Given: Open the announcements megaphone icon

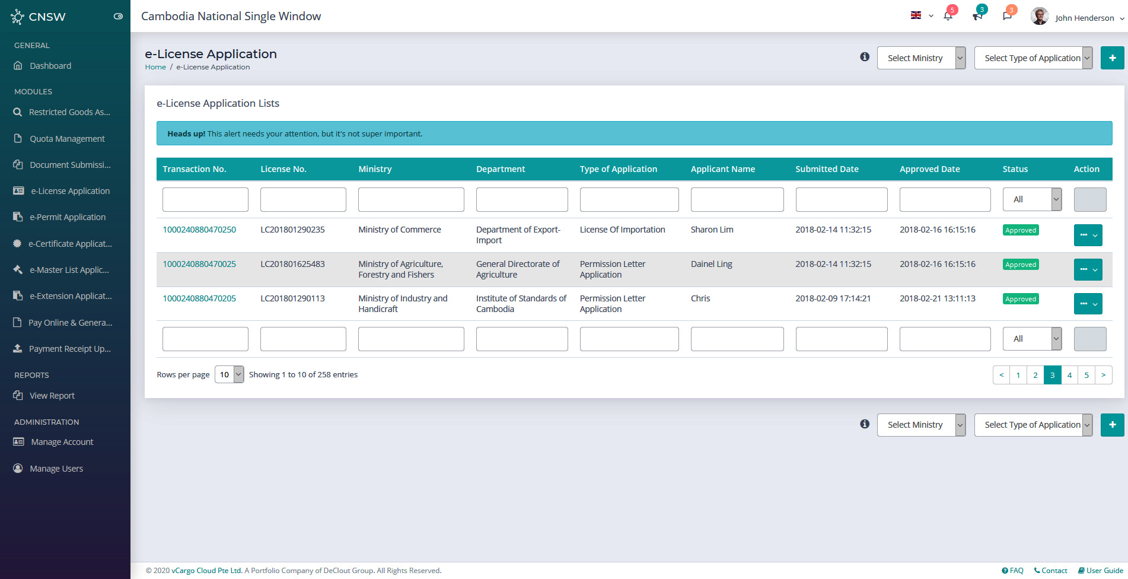Looking at the screenshot, I should point(977,17).
